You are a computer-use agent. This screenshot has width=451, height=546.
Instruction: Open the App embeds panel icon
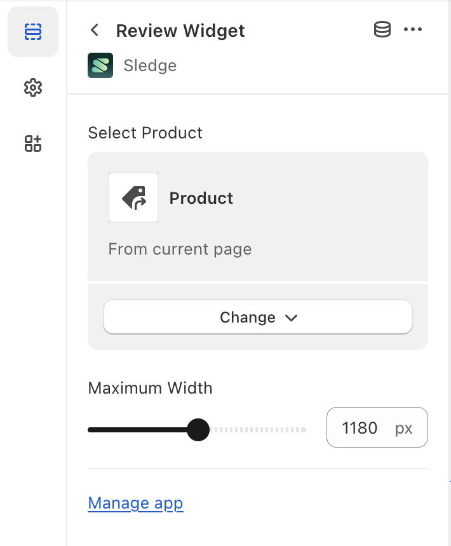click(x=32, y=143)
